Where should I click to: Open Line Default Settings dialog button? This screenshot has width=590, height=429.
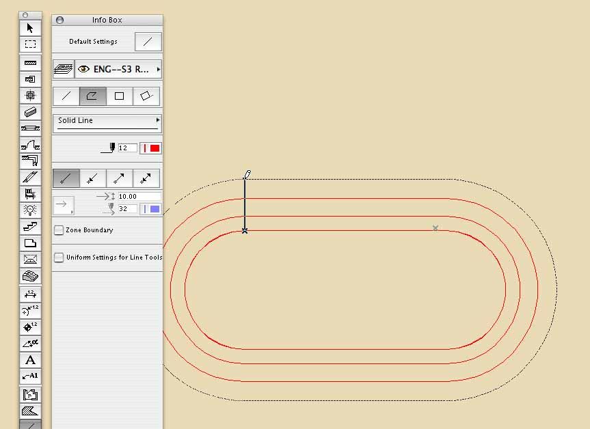click(148, 42)
